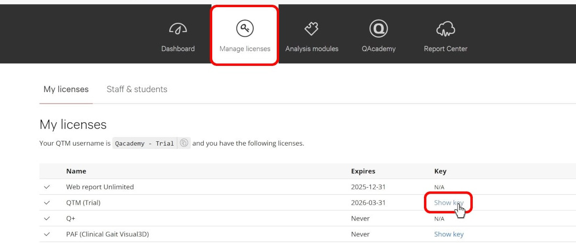Screen dimensions: 576x243
Task: Click the Dashboard speedometer icon
Action: (x=178, y=30)
